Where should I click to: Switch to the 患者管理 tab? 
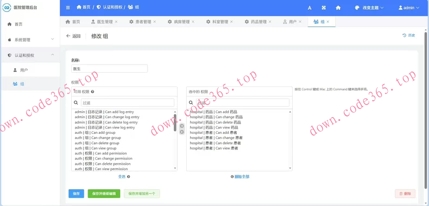(x=140, y=22)
